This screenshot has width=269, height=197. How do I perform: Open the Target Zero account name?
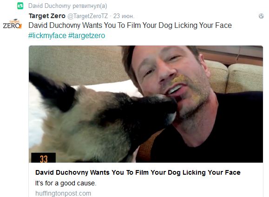coord(47,16)
